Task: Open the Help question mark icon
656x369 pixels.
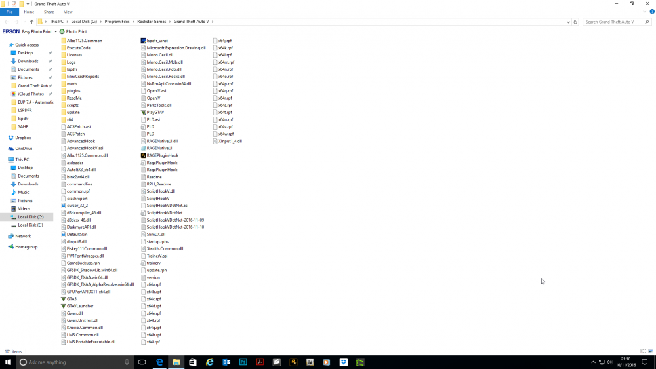Action: tap(652, 12)
